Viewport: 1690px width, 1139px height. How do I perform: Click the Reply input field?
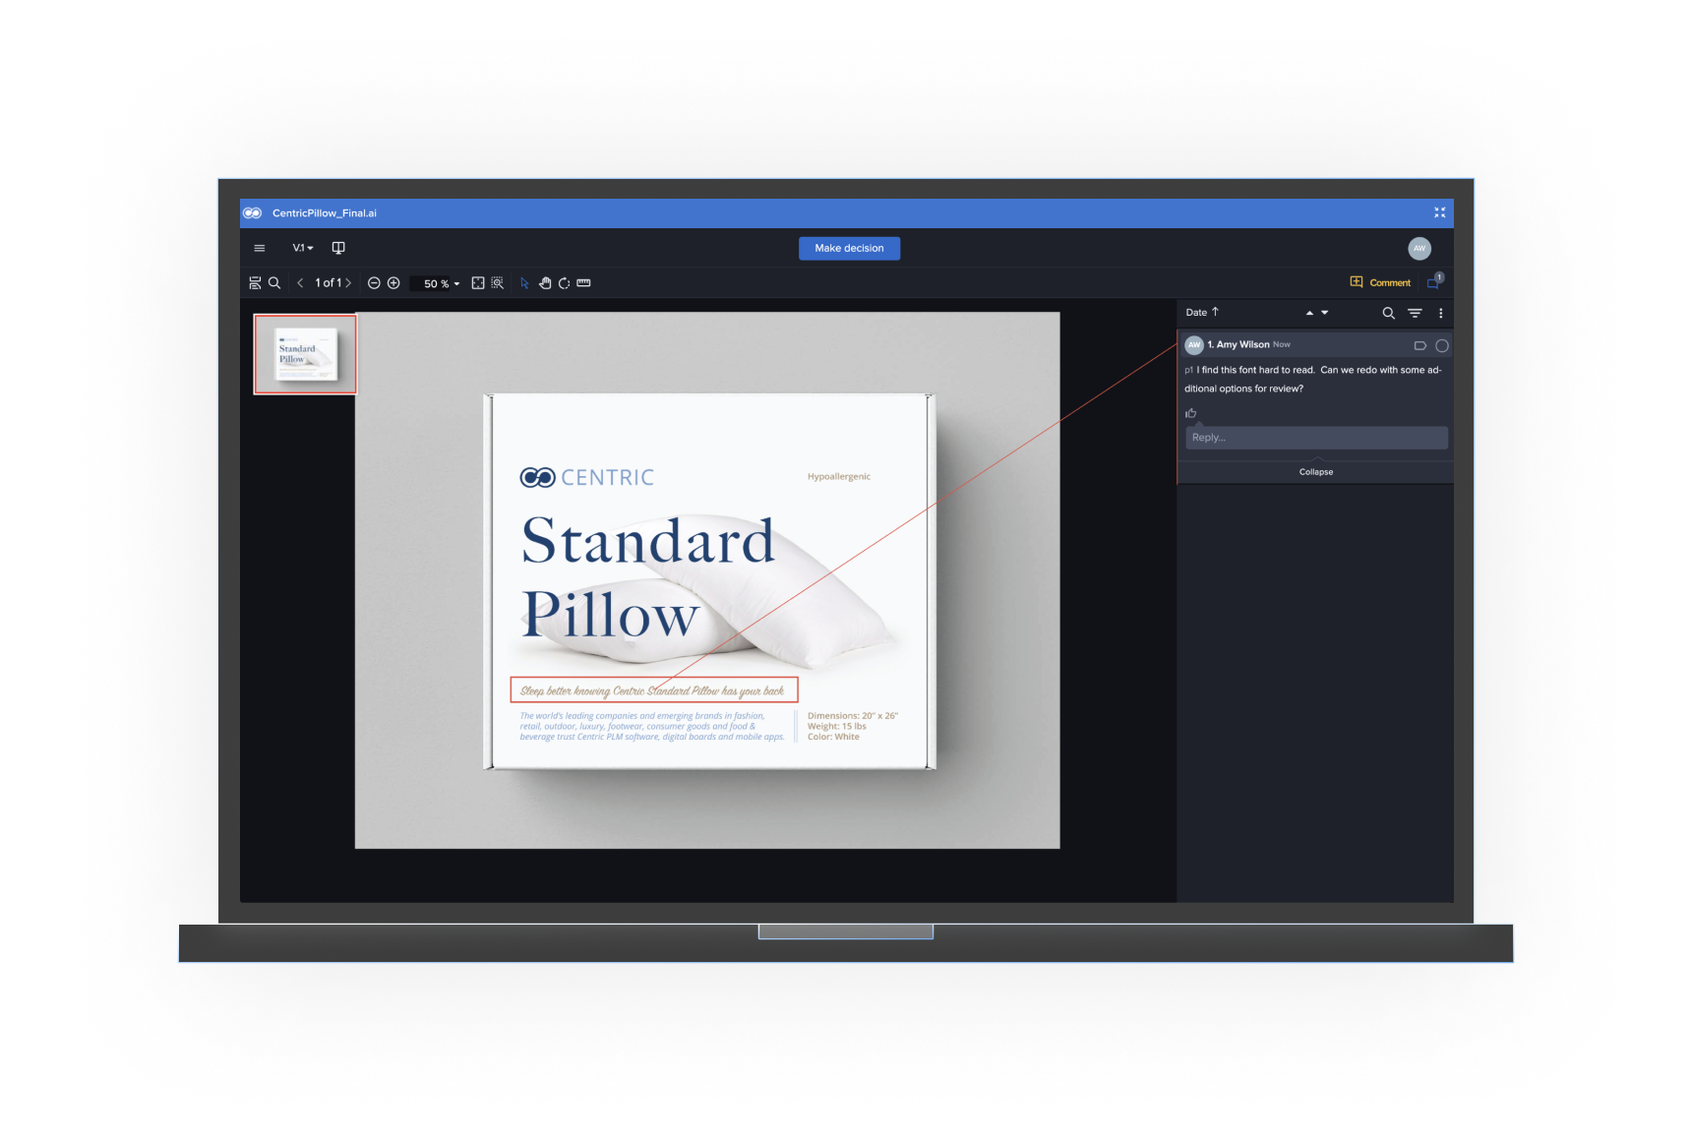point(1317,438)
